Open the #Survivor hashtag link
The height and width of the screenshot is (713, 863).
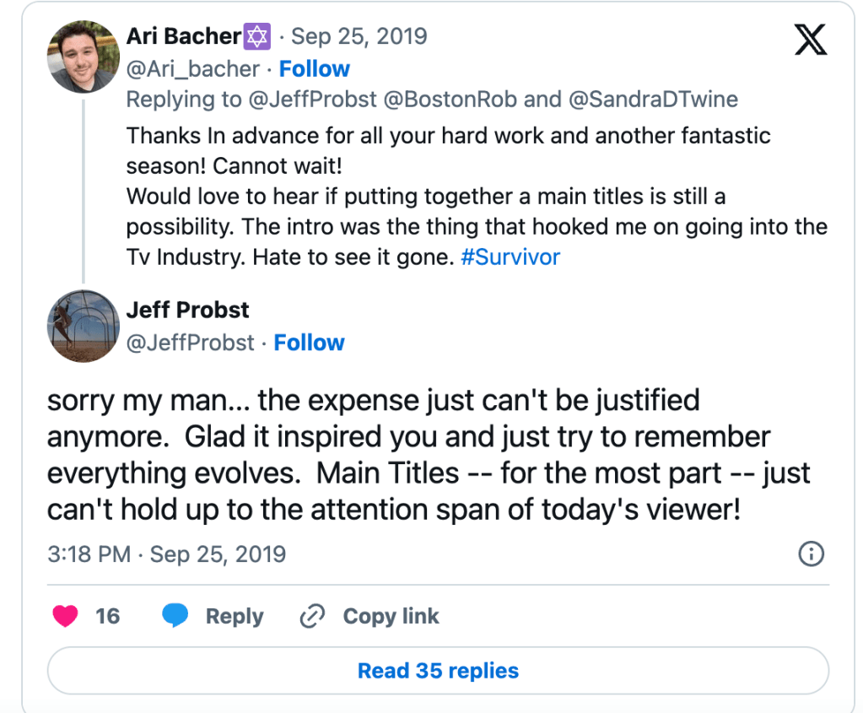(510, 257)
